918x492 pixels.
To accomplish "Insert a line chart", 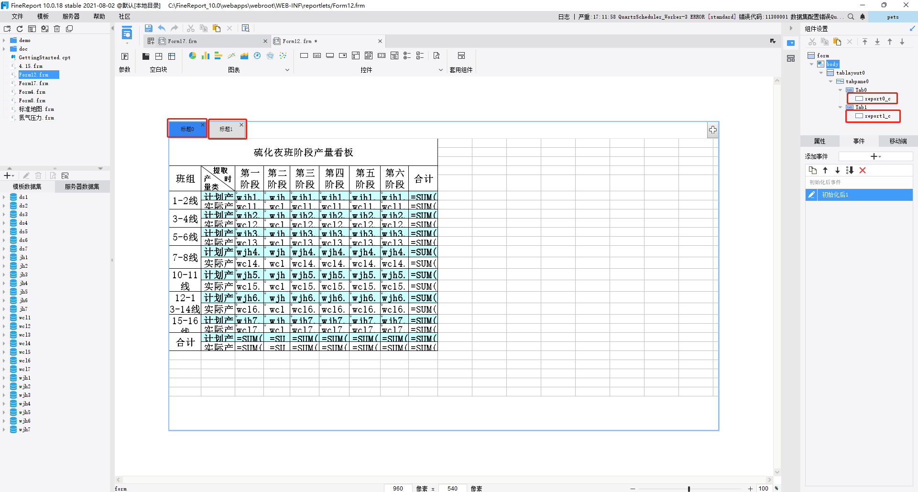I will (231, 55).
